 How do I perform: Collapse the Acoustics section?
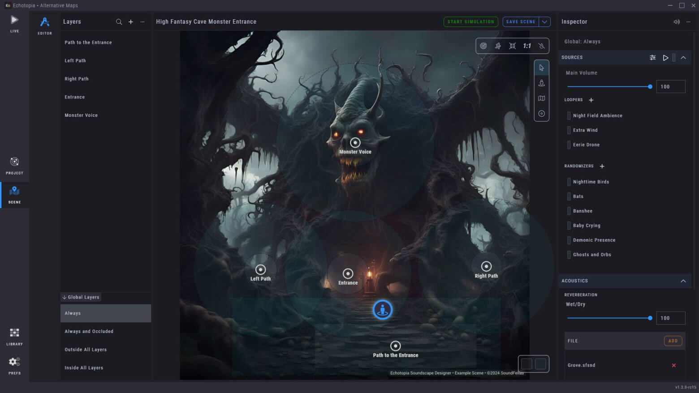pyautogui.click(x=683, y=281)
